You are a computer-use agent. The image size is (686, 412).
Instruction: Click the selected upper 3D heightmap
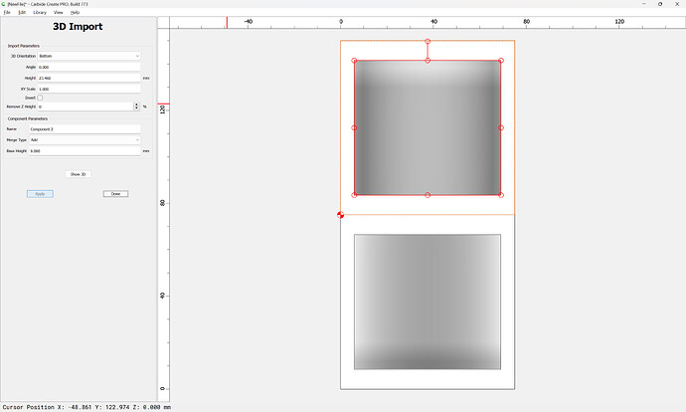[x=428, y=127]
